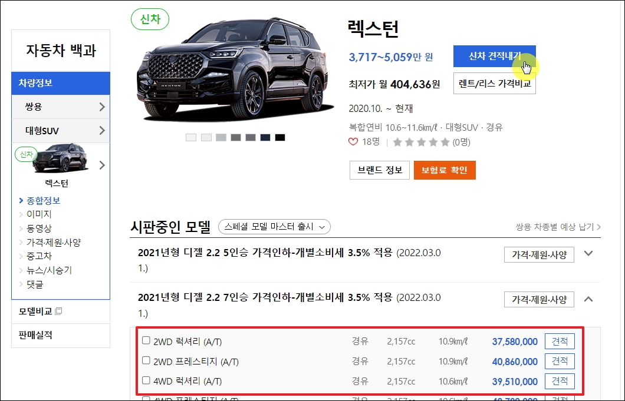
Task: Select the dark green-gray color swatch
Action: point(236,137)
